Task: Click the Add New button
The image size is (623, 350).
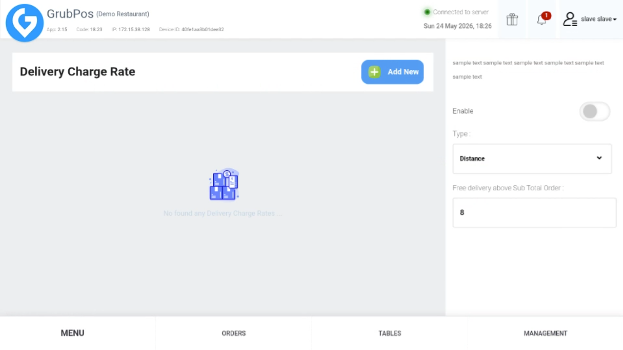Action: coord(392,72)
